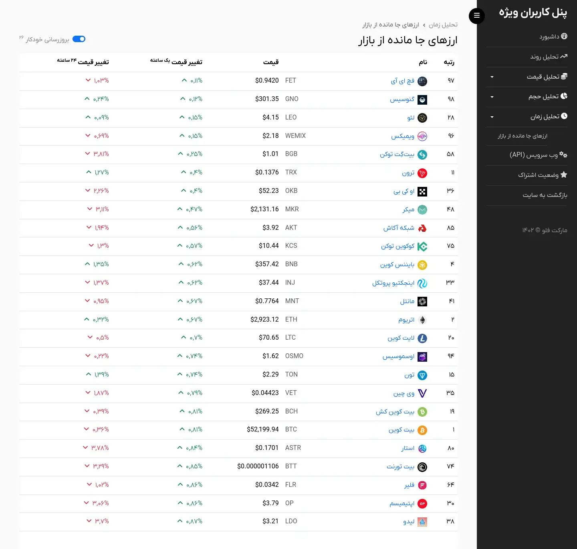Expand the تحلیل حجم sidebar arrow
Image resolution: width=577 pixels, height=549 pixels.
[492, 97]
